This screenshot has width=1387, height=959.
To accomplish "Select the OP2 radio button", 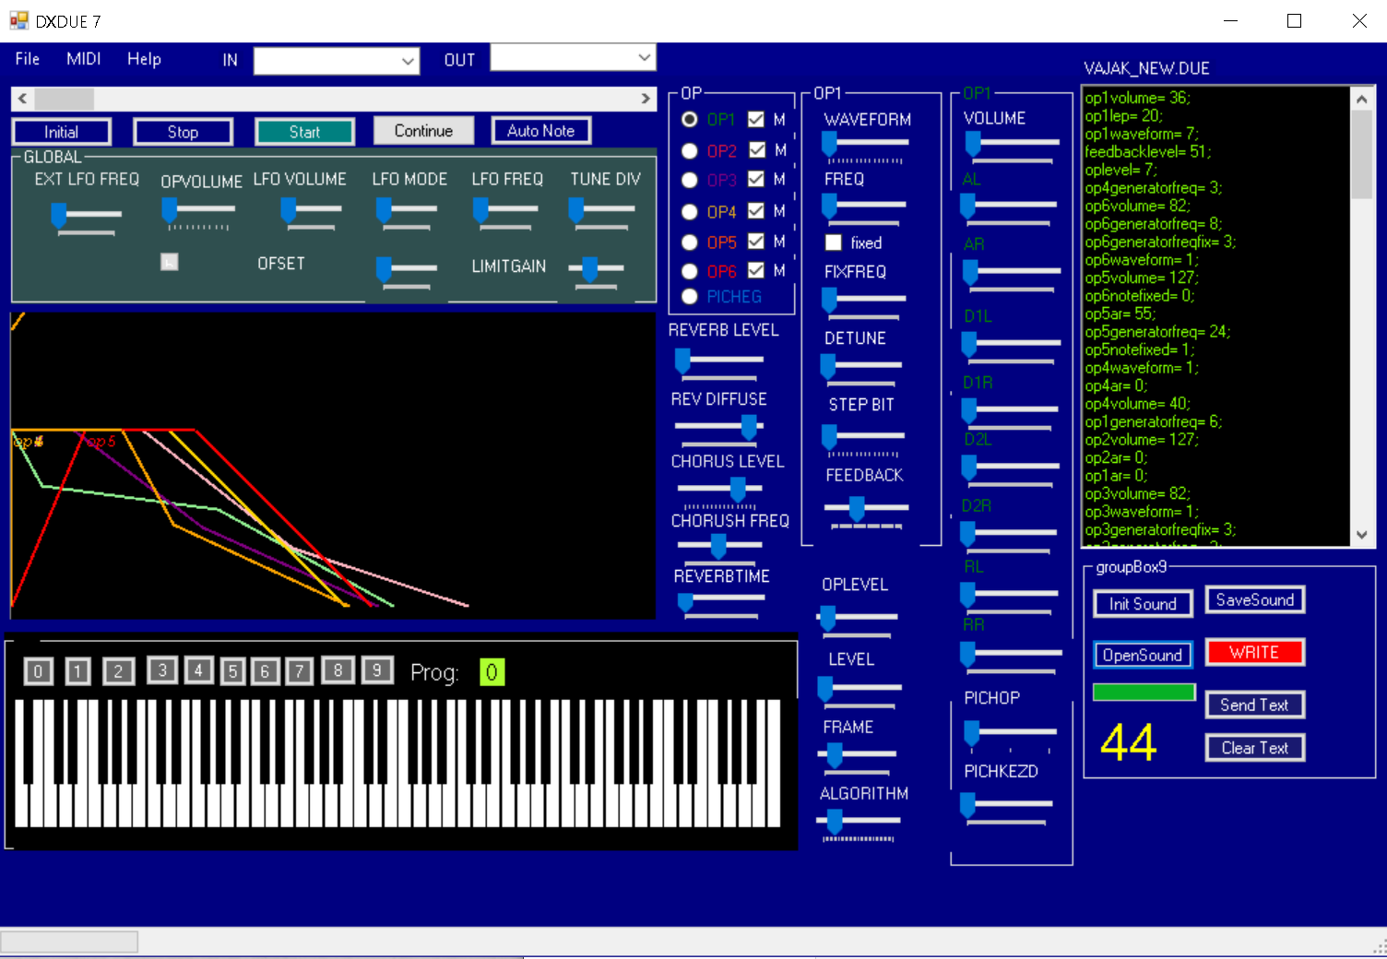I will (x=690, y=150).
